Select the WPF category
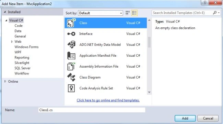The height and width of the screenshot is (124, 223). pos(18,52)
